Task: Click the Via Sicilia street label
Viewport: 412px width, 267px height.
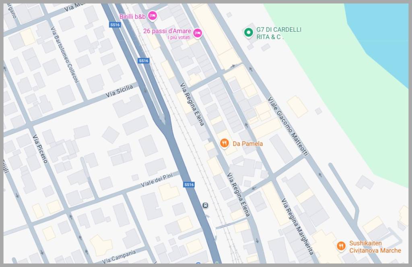Action: click(x=119, y=91)
